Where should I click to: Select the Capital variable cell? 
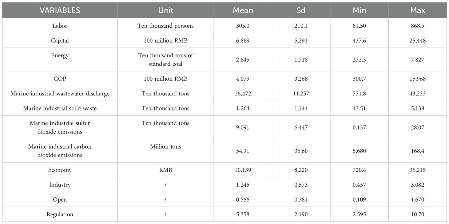coord(60,41)
